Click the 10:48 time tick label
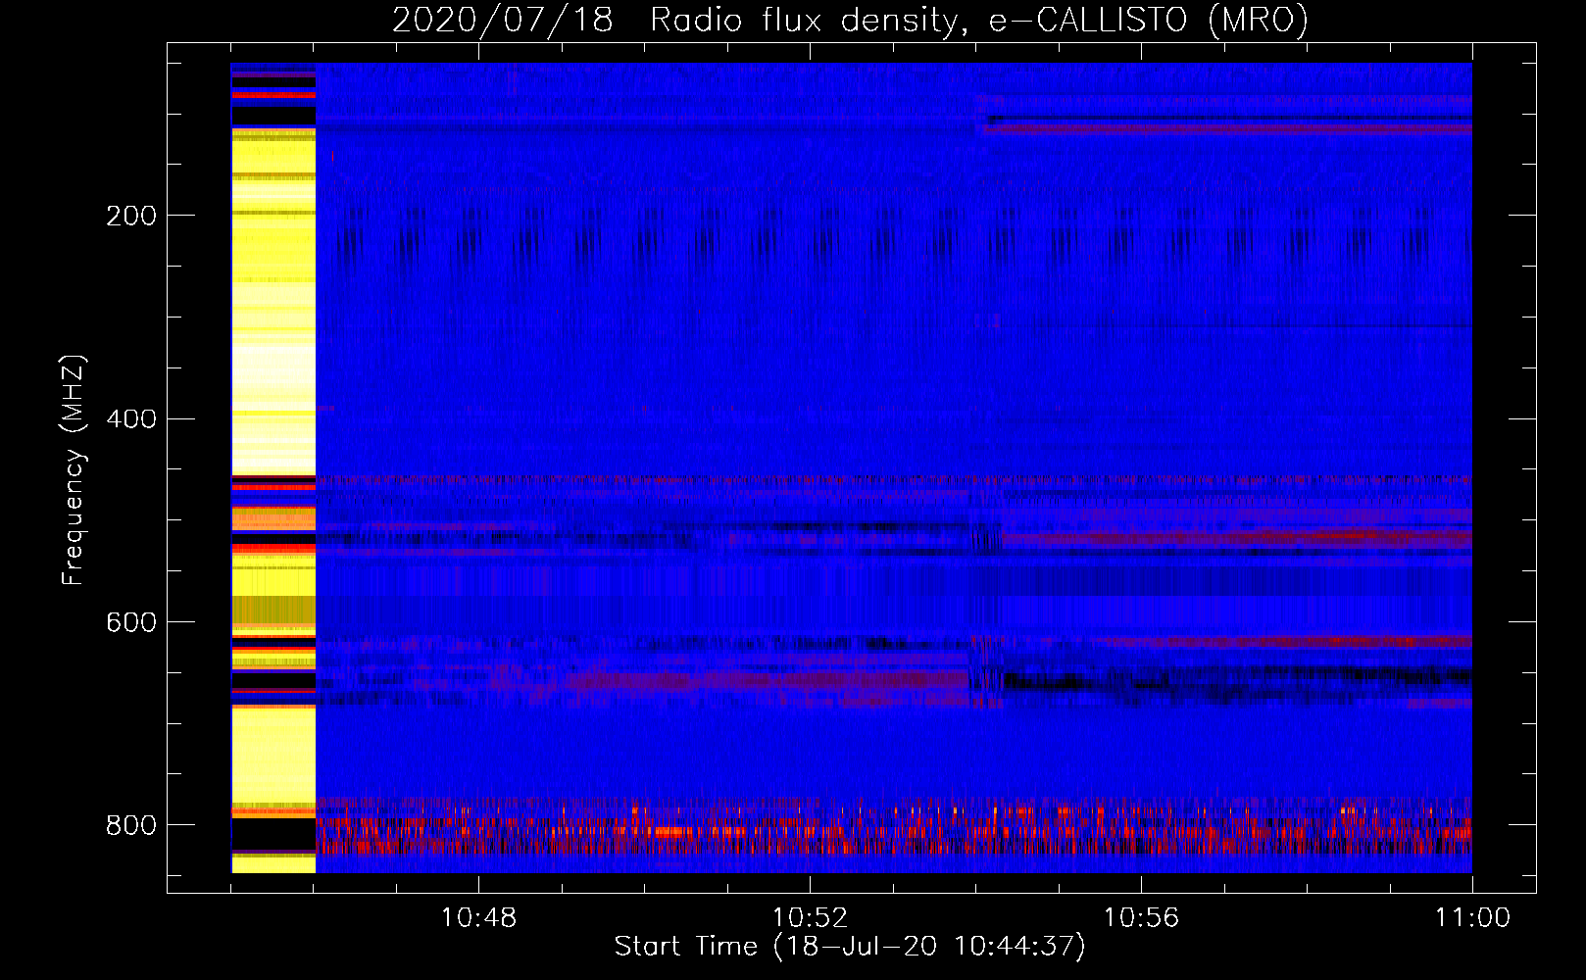The height and width of the screenshot is (980, 1586). coord(478,918)
